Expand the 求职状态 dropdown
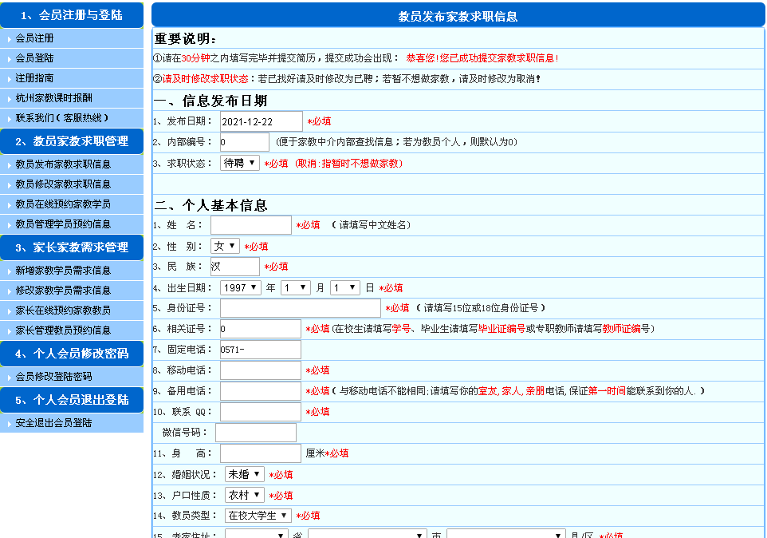The width and height of the screenshot is (767, 538). tap(240, 163)
